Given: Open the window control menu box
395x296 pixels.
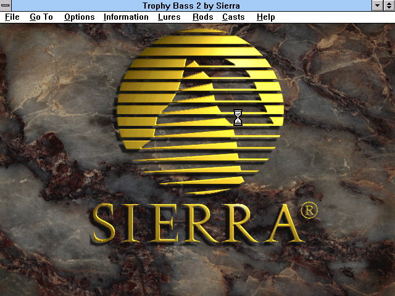Looking at the screenshot, I should click(x=6, y=6).
